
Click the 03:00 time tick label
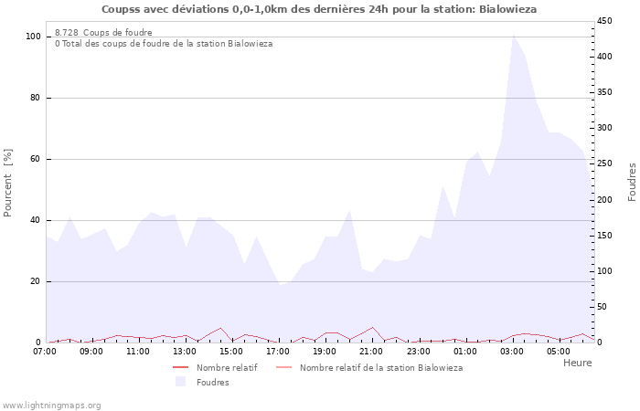coord(512,351)
